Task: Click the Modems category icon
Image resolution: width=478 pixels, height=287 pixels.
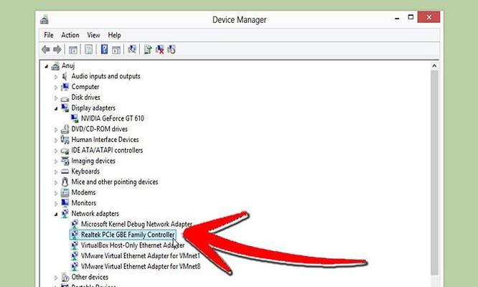Action: [65, 192]
